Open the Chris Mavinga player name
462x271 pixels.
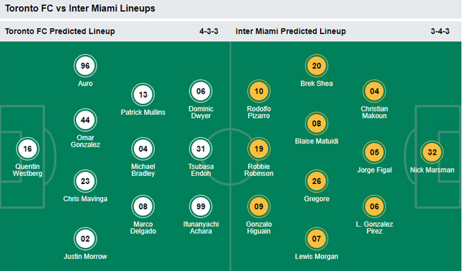[x=85, y=199]
